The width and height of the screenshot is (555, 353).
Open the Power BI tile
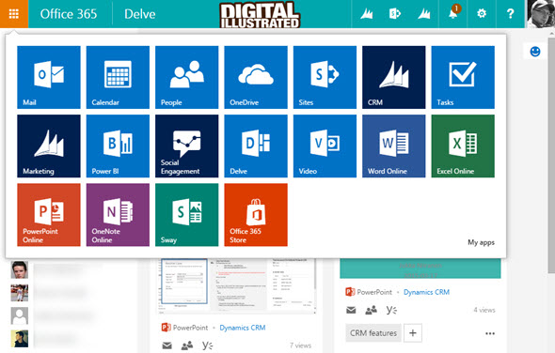118,146
